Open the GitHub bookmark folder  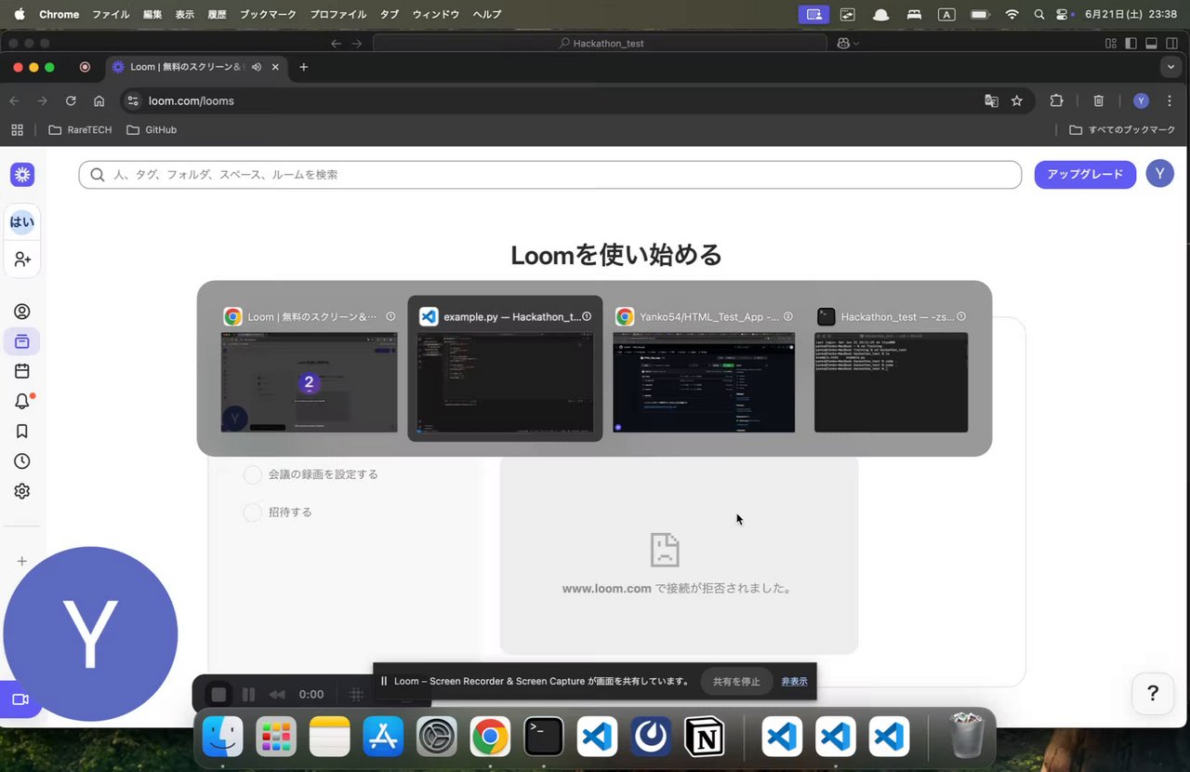152,129
